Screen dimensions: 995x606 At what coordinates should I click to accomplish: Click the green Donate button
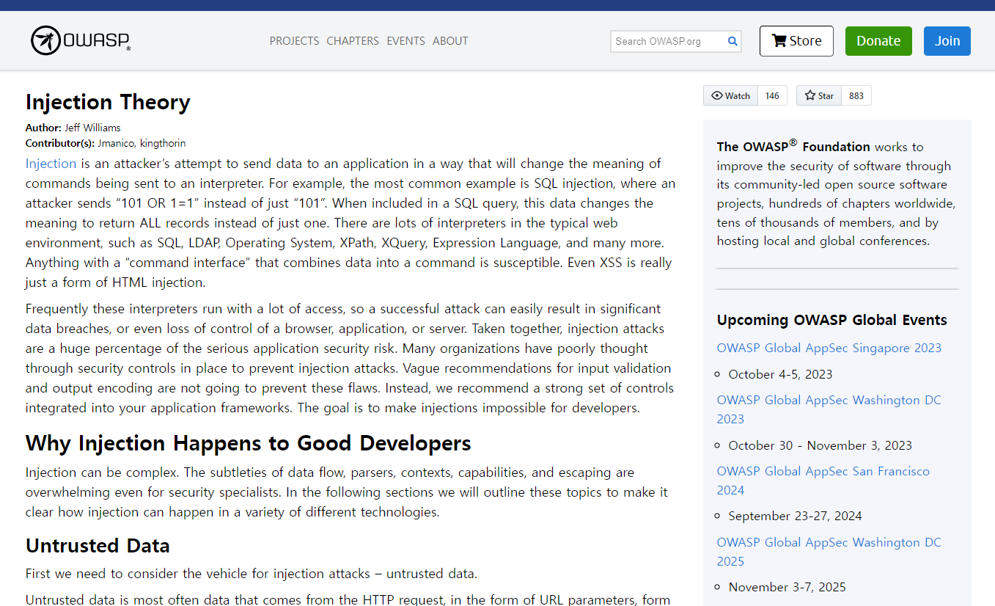click(x=878, y=41)
